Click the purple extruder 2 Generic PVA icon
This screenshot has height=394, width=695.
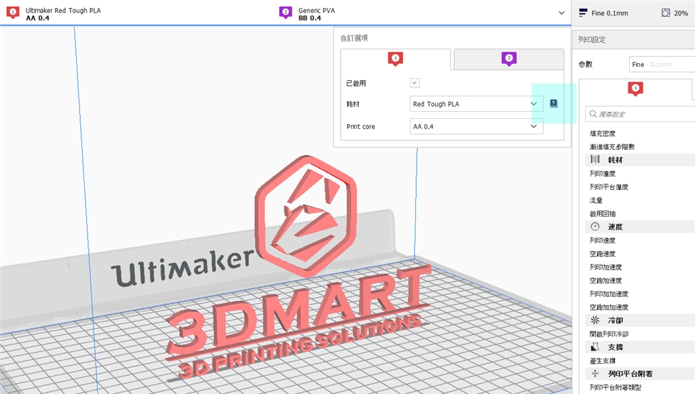click(286, 13)
